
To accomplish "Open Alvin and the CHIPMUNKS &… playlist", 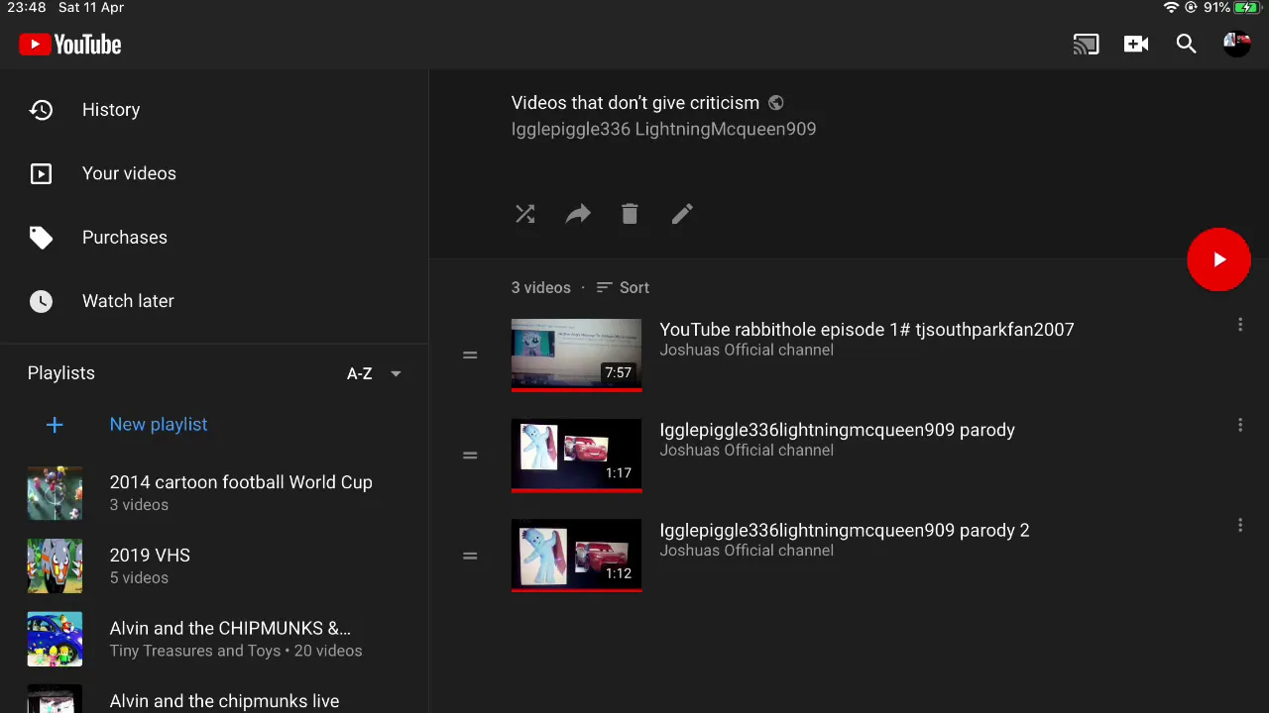I will [214, 640].
